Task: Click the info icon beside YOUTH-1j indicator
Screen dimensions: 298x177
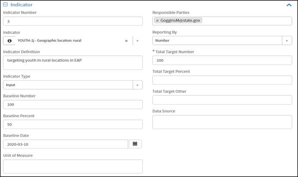Action: (x=9, y=41)
